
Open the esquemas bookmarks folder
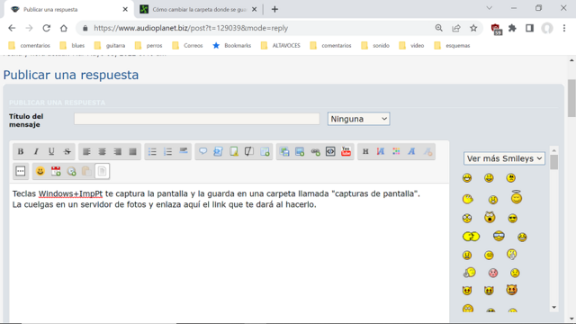[x=452, y=46]
